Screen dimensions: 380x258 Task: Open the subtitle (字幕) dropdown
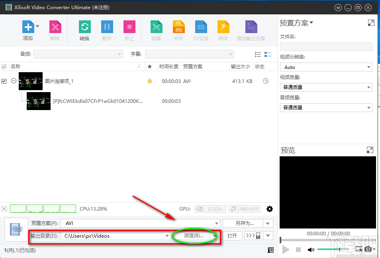tap(190, 54)
